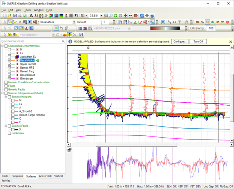Click the lower toolbar blue save icon
The image size is (234, 189).
pyautogui.click(x=81, y=34)
